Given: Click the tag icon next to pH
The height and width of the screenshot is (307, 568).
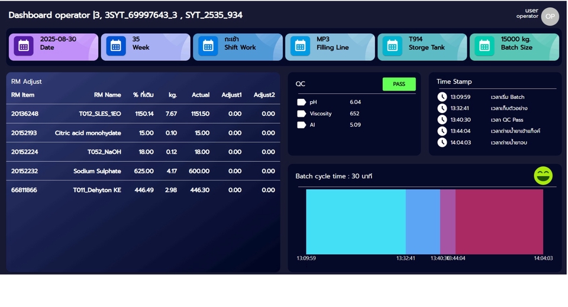Looking at the screenshot, I should tap(301, 102).
